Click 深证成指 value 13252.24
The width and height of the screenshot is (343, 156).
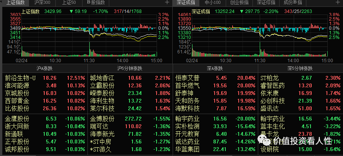coord(225,11)
